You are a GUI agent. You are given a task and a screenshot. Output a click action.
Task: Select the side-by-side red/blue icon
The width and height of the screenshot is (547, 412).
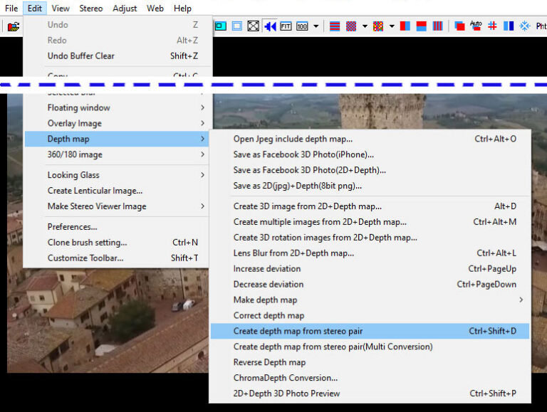405,26
